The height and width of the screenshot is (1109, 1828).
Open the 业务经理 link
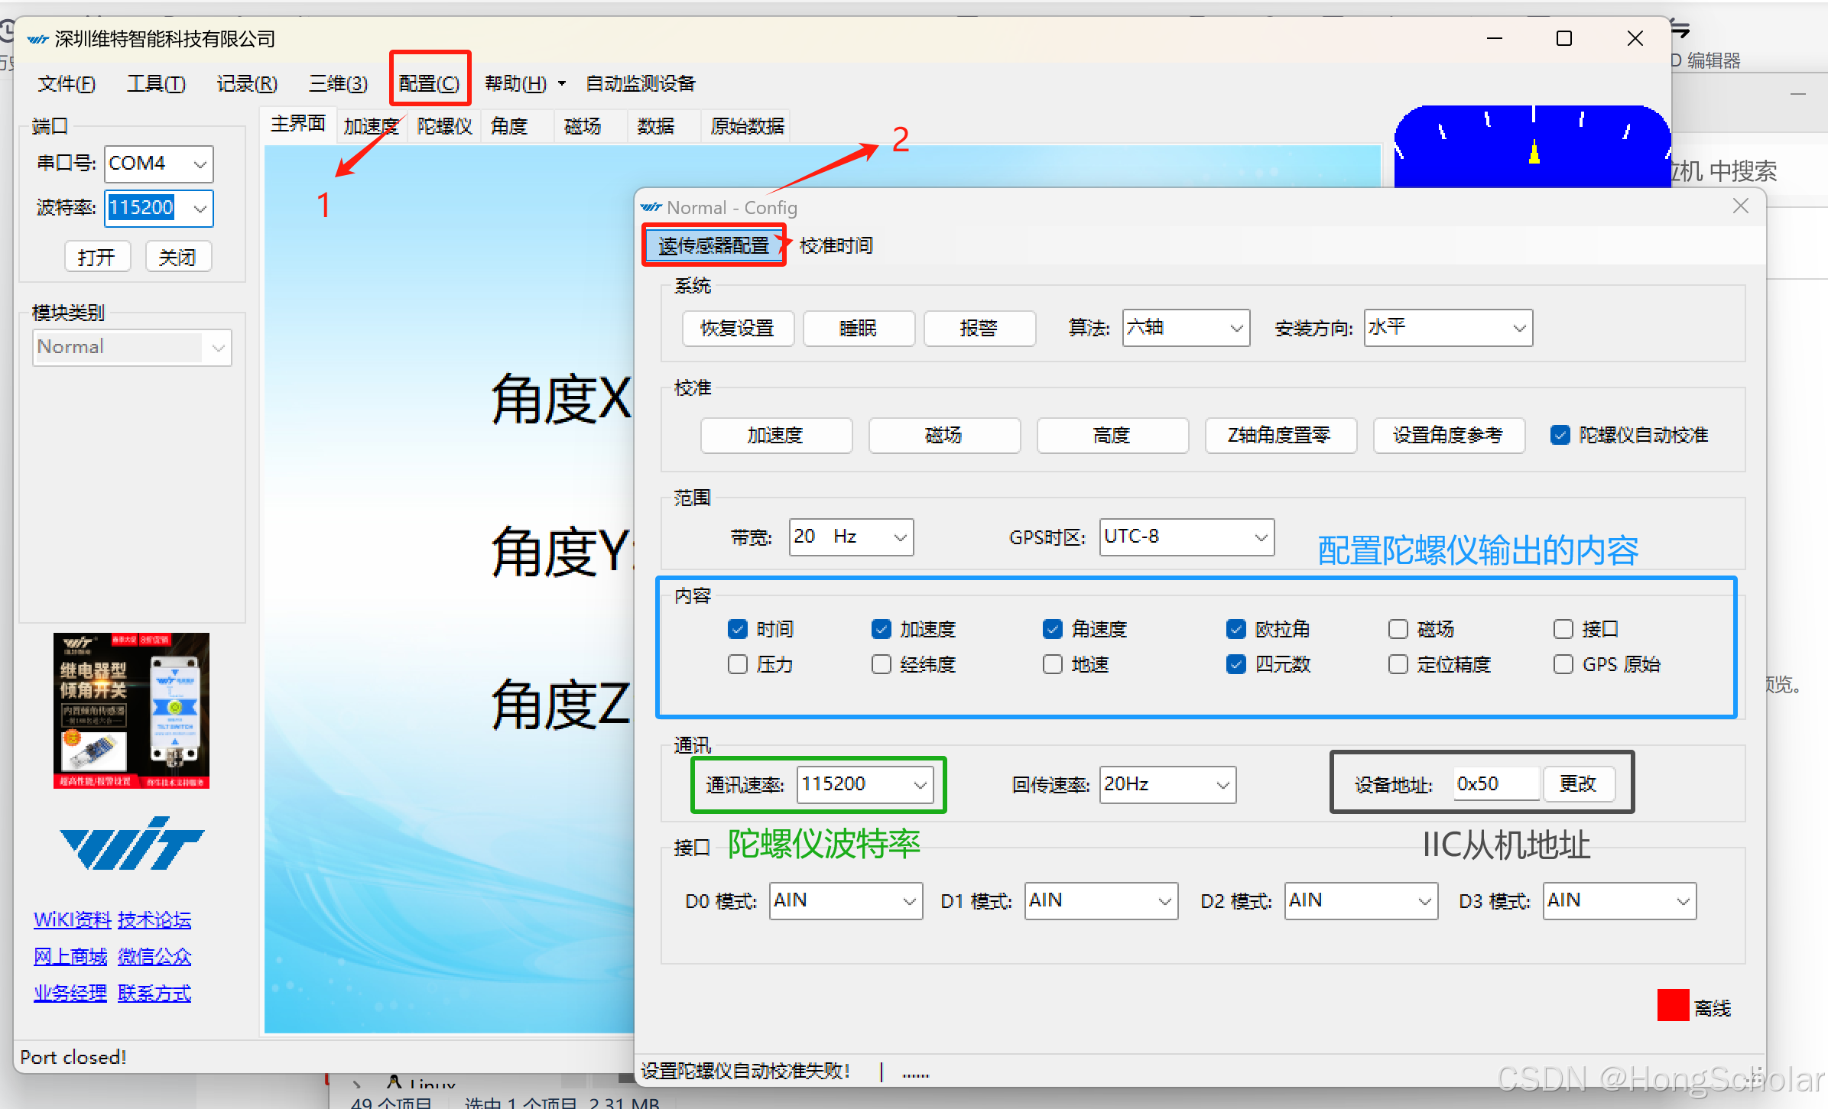pos(70,993)
